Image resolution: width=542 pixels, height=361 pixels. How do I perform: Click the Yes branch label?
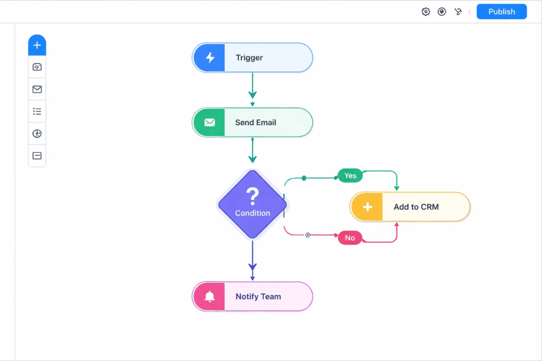click(x=349, y=175)
